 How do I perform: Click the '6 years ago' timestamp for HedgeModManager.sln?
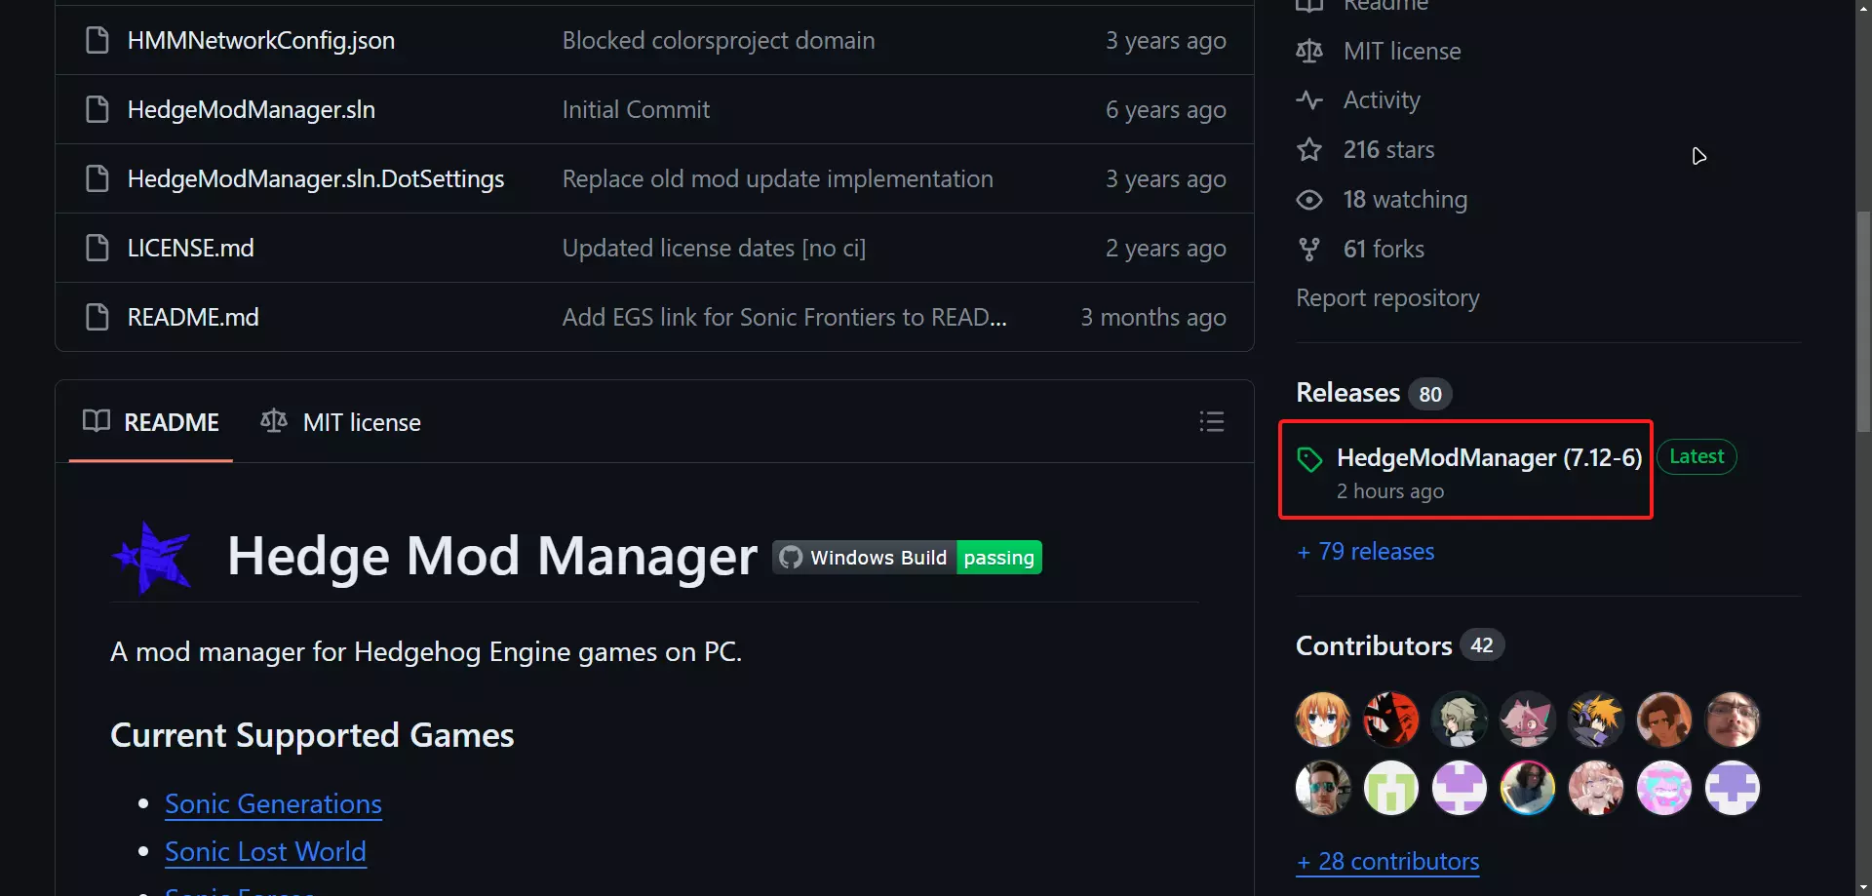coord(1166,109)
